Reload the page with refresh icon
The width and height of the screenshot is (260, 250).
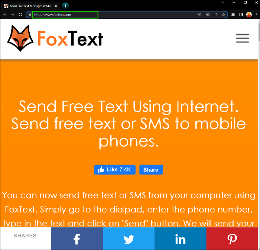tap(20, 14)
